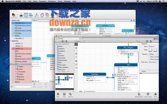
Task: Open Spotlight search in the menu bar
Action: 164,1
